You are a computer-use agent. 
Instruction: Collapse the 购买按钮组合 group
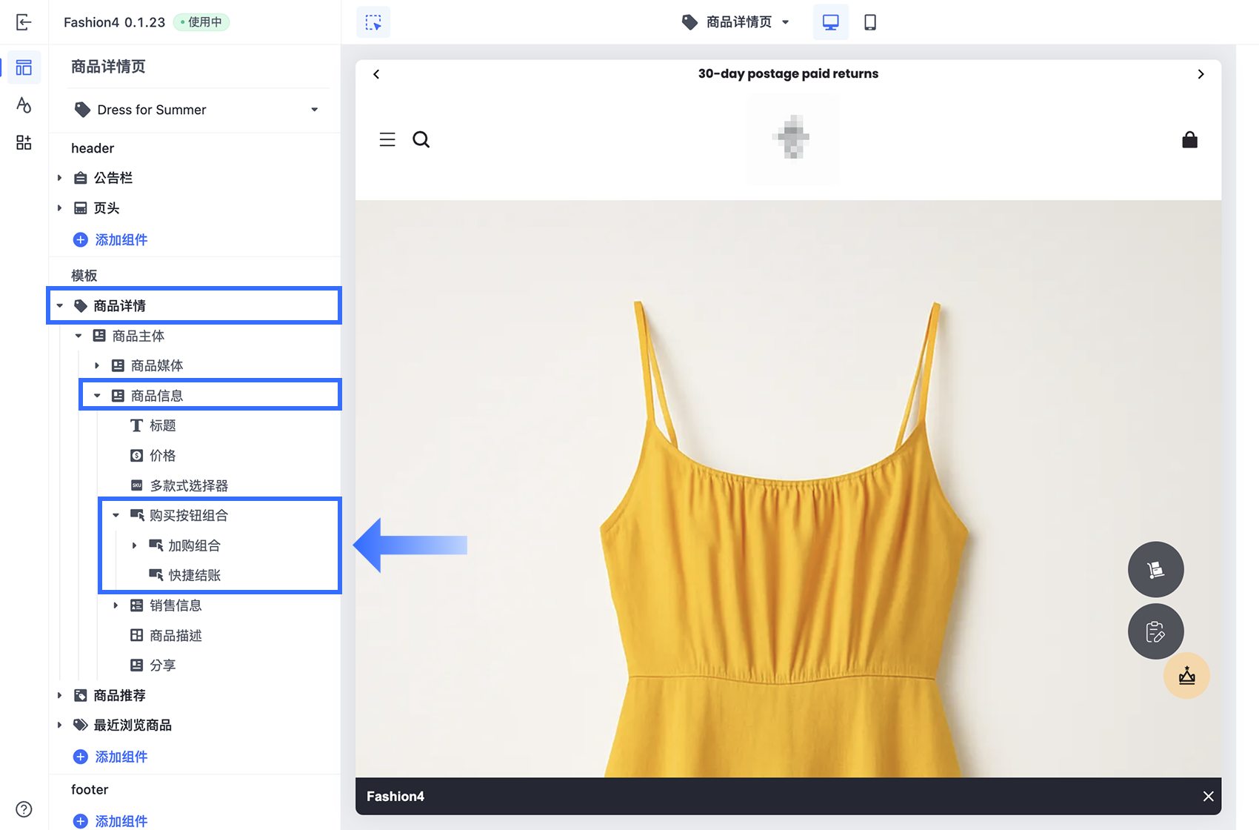(x=116, y=515)
